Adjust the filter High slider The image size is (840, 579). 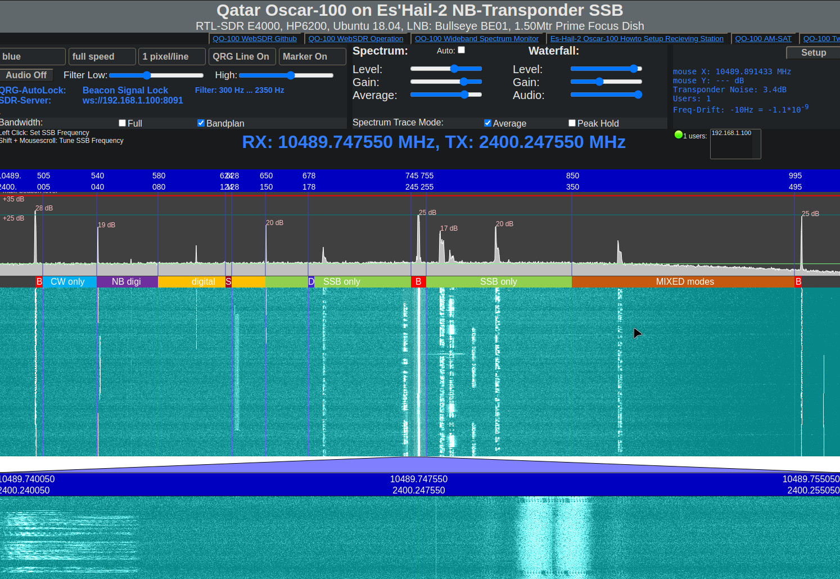[286, 75]
